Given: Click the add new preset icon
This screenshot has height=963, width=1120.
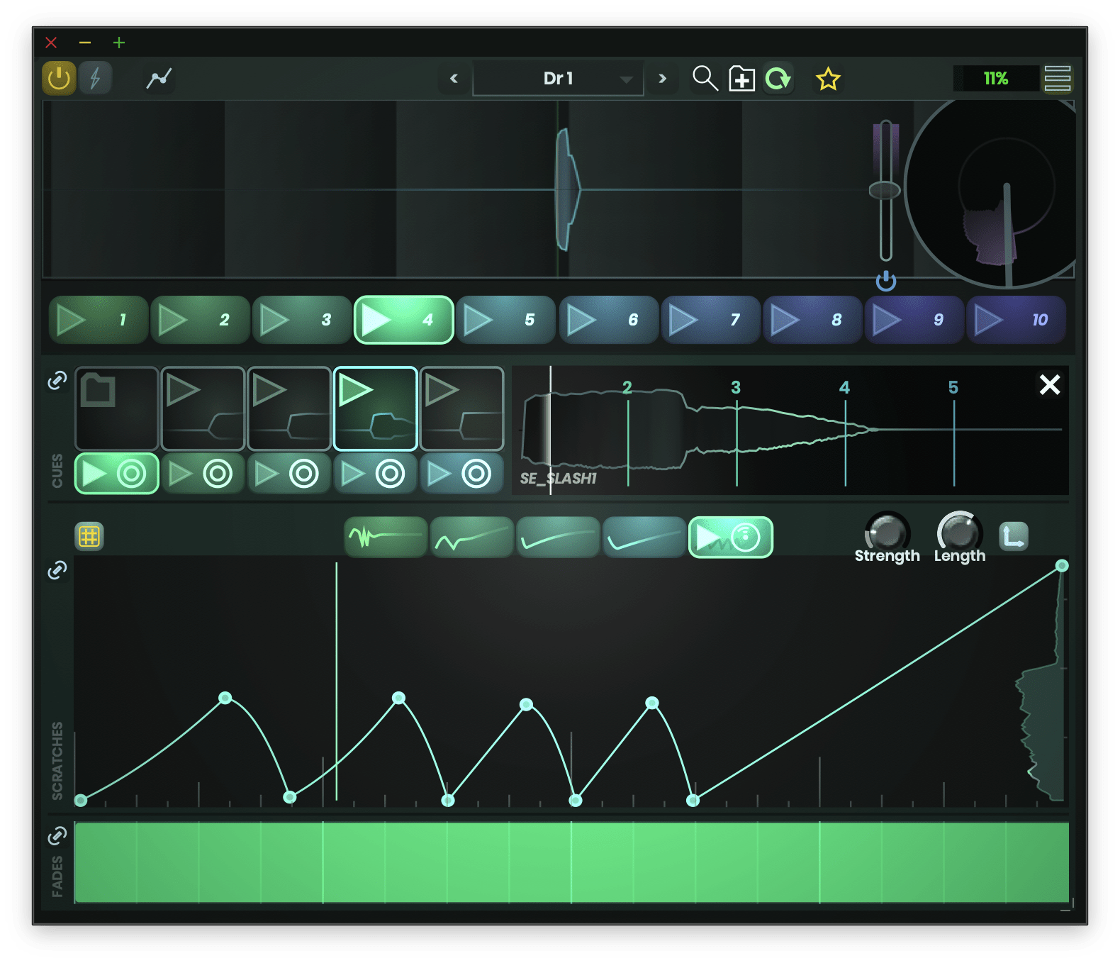Looking at the screenshot, I should (x=742, y=79).
